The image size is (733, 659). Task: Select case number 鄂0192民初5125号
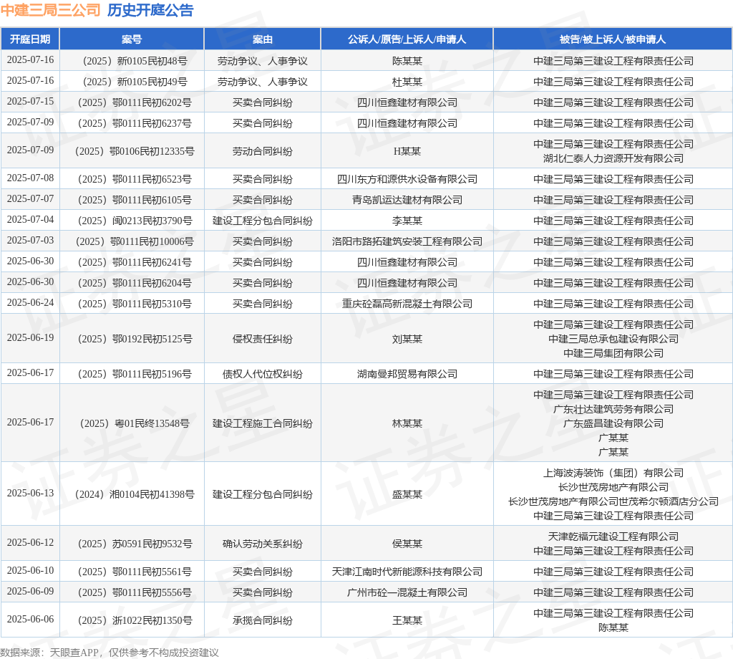pos(135,339)
